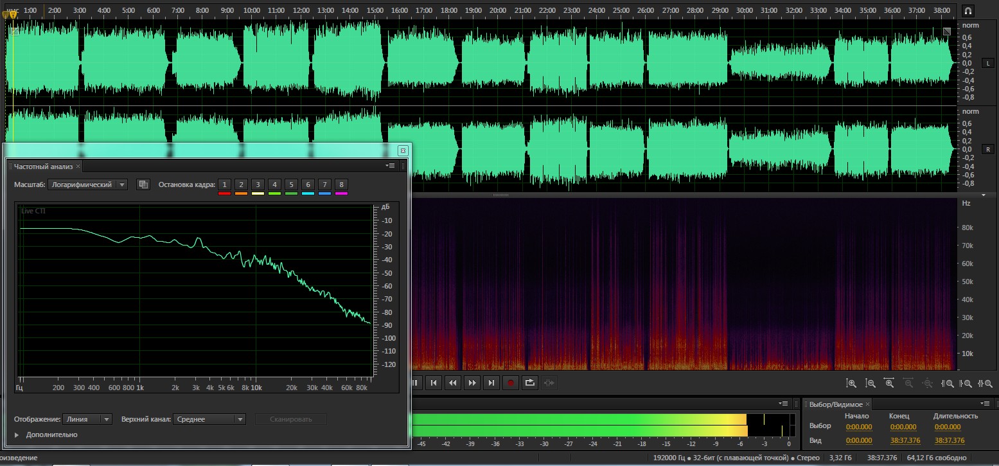The image size is (999, 466).
Task: Edit the Вид Начало time value
Action: pyautogui.click(x=858, y=440)
